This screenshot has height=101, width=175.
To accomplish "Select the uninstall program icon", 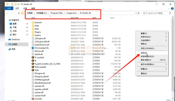I will [x=33, y=99].
